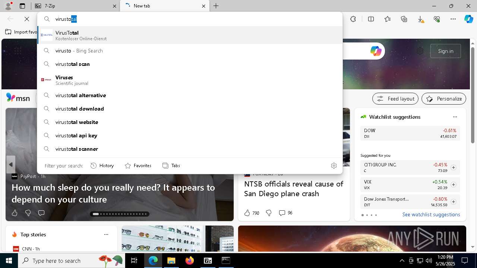Open Split screen icon
The height and width of the screenshot is (268, 477).
[371, 19]
